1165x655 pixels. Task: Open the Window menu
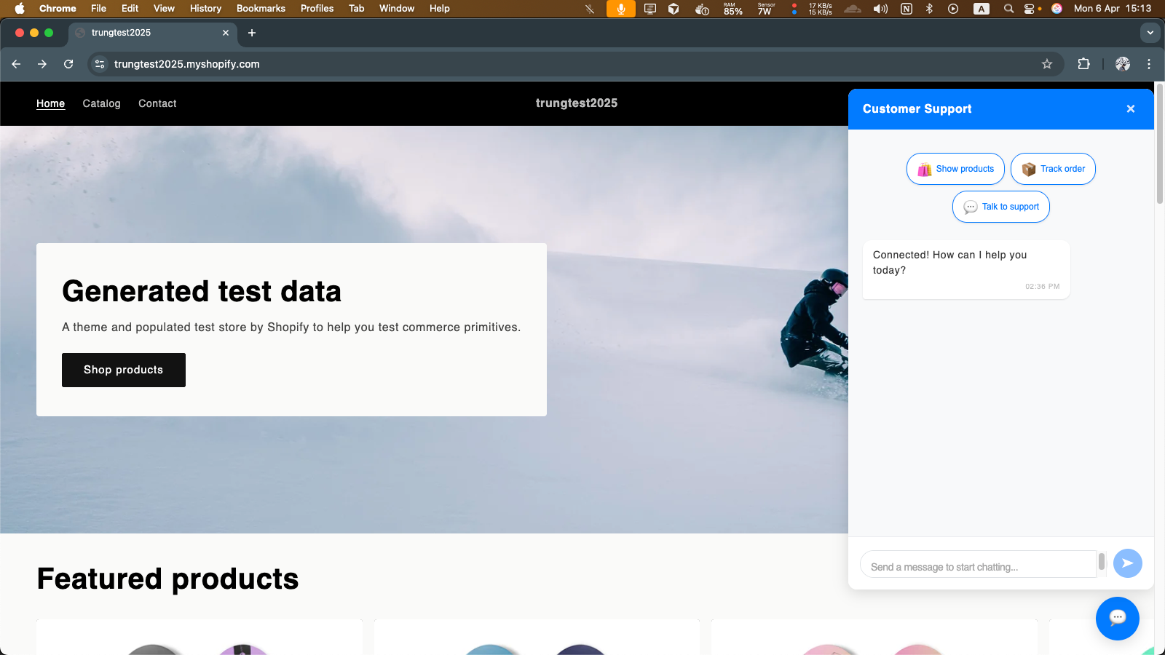(397, 9)
